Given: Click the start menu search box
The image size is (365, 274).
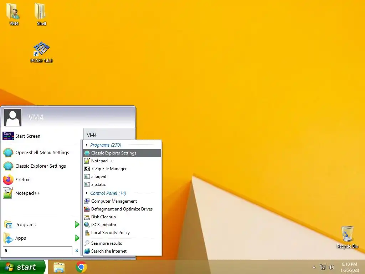Looking at the screenshot, I should (x=37, y=251).
